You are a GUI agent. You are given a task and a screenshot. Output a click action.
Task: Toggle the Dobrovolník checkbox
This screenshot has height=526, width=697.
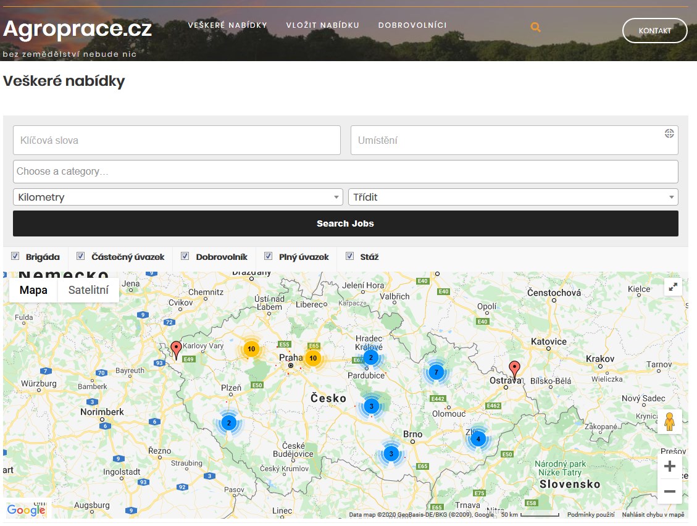(x=186, y=256)
